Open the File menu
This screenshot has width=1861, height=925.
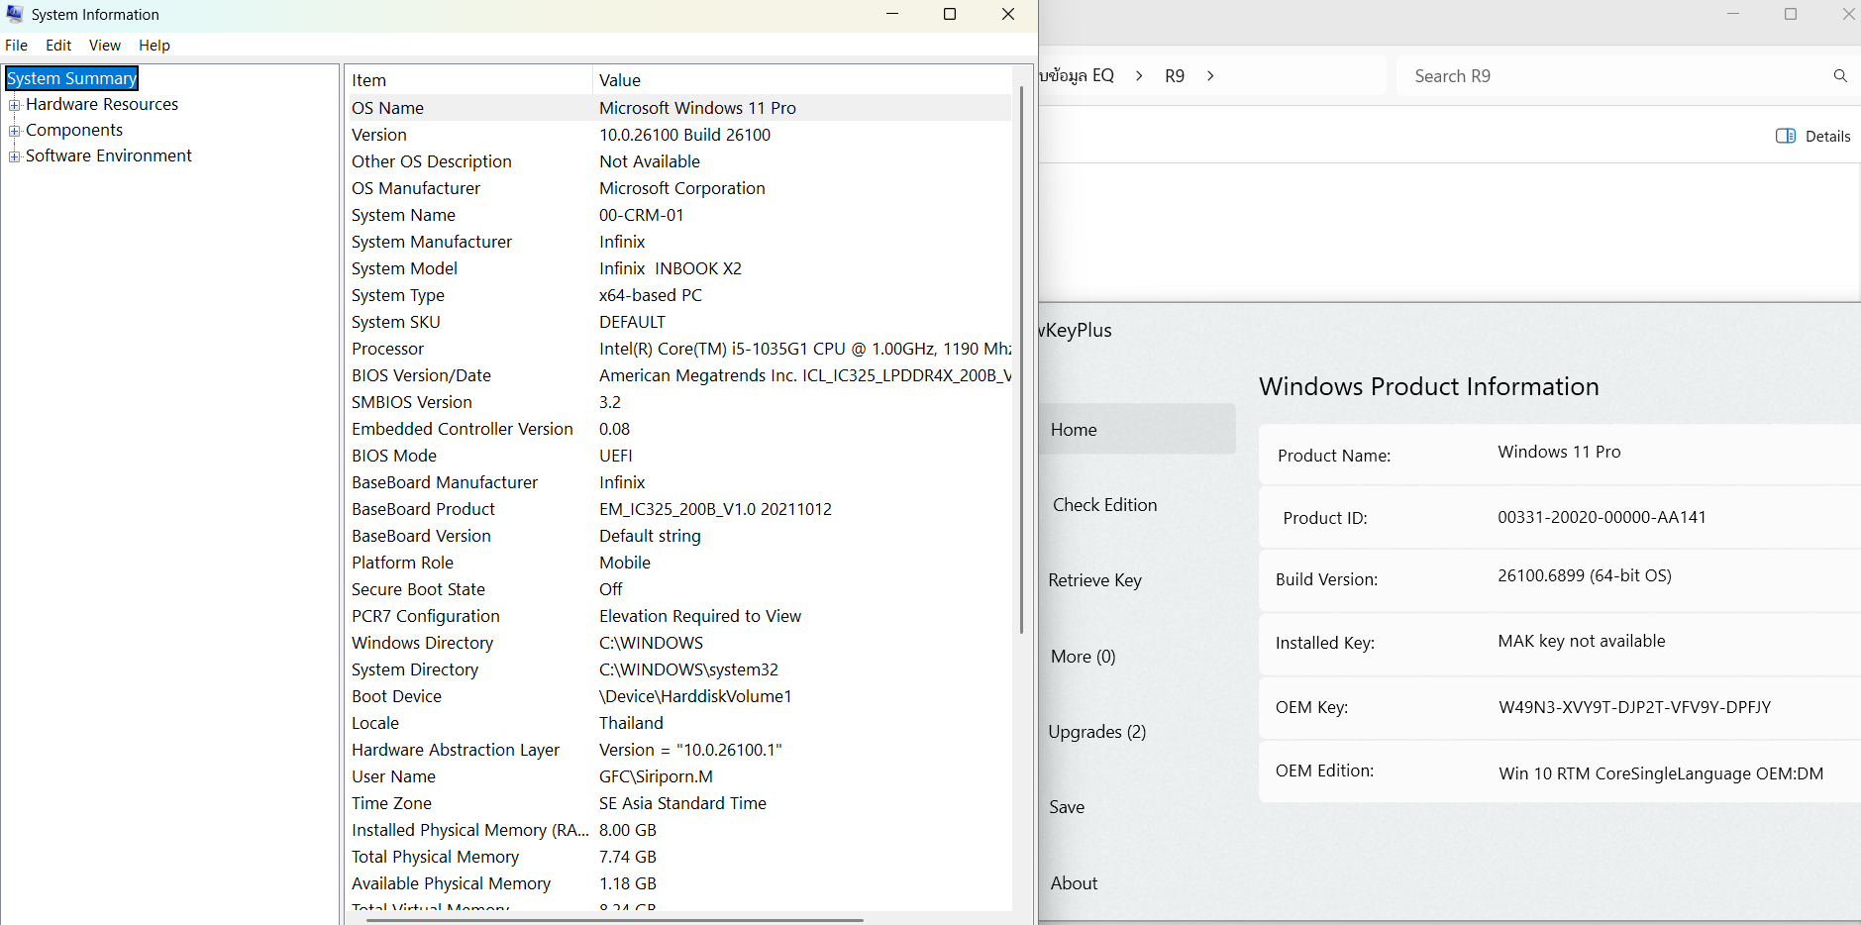point(17,46)
